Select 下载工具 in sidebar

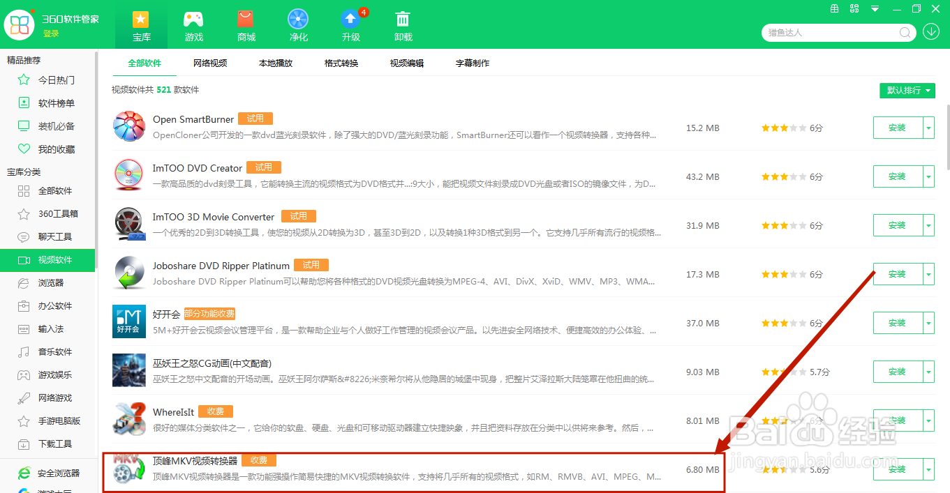[x=48, y=444]
